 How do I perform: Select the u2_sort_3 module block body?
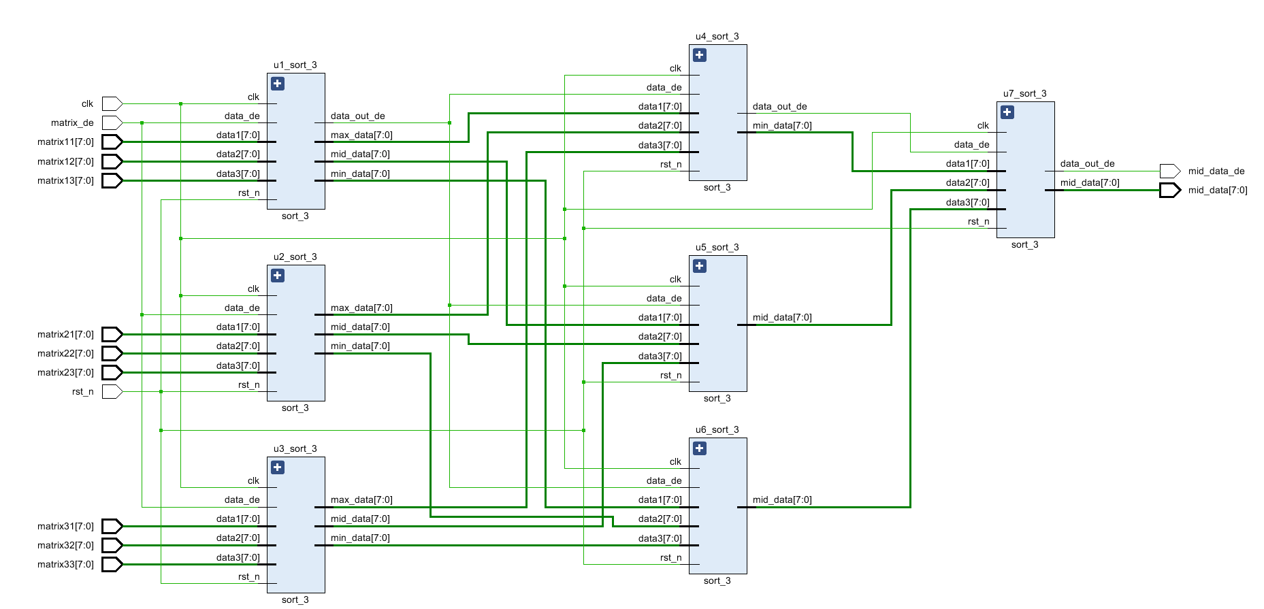tap(296, 333)
